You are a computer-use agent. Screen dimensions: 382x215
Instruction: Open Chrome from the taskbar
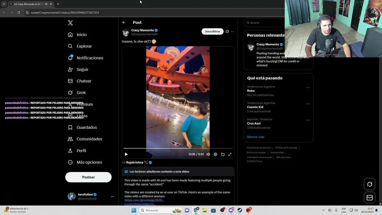tap(196, 210)
